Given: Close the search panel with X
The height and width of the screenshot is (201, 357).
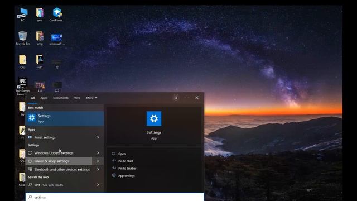Looking at the screenshot, I should coord(197,98).
